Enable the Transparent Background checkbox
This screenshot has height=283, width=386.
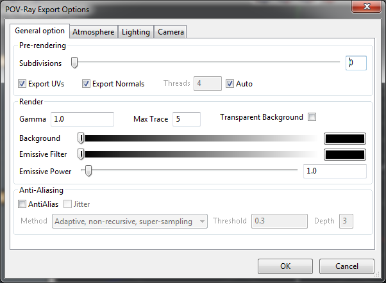pos(312,117)
